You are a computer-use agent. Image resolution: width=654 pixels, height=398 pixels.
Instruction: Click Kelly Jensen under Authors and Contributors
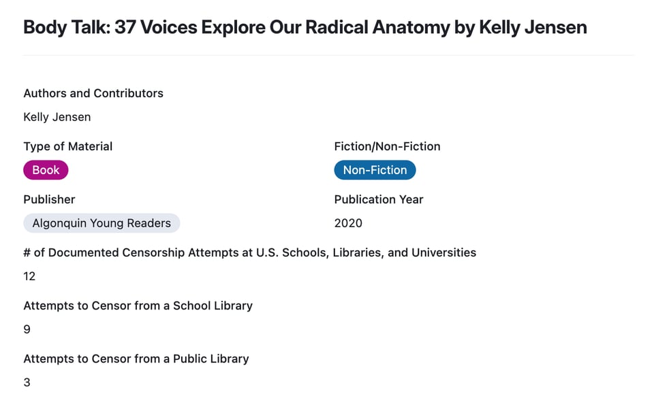[57, 117]
